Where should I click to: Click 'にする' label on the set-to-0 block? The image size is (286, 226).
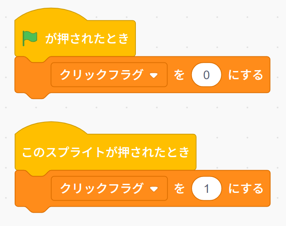click(x=246, y=75)
